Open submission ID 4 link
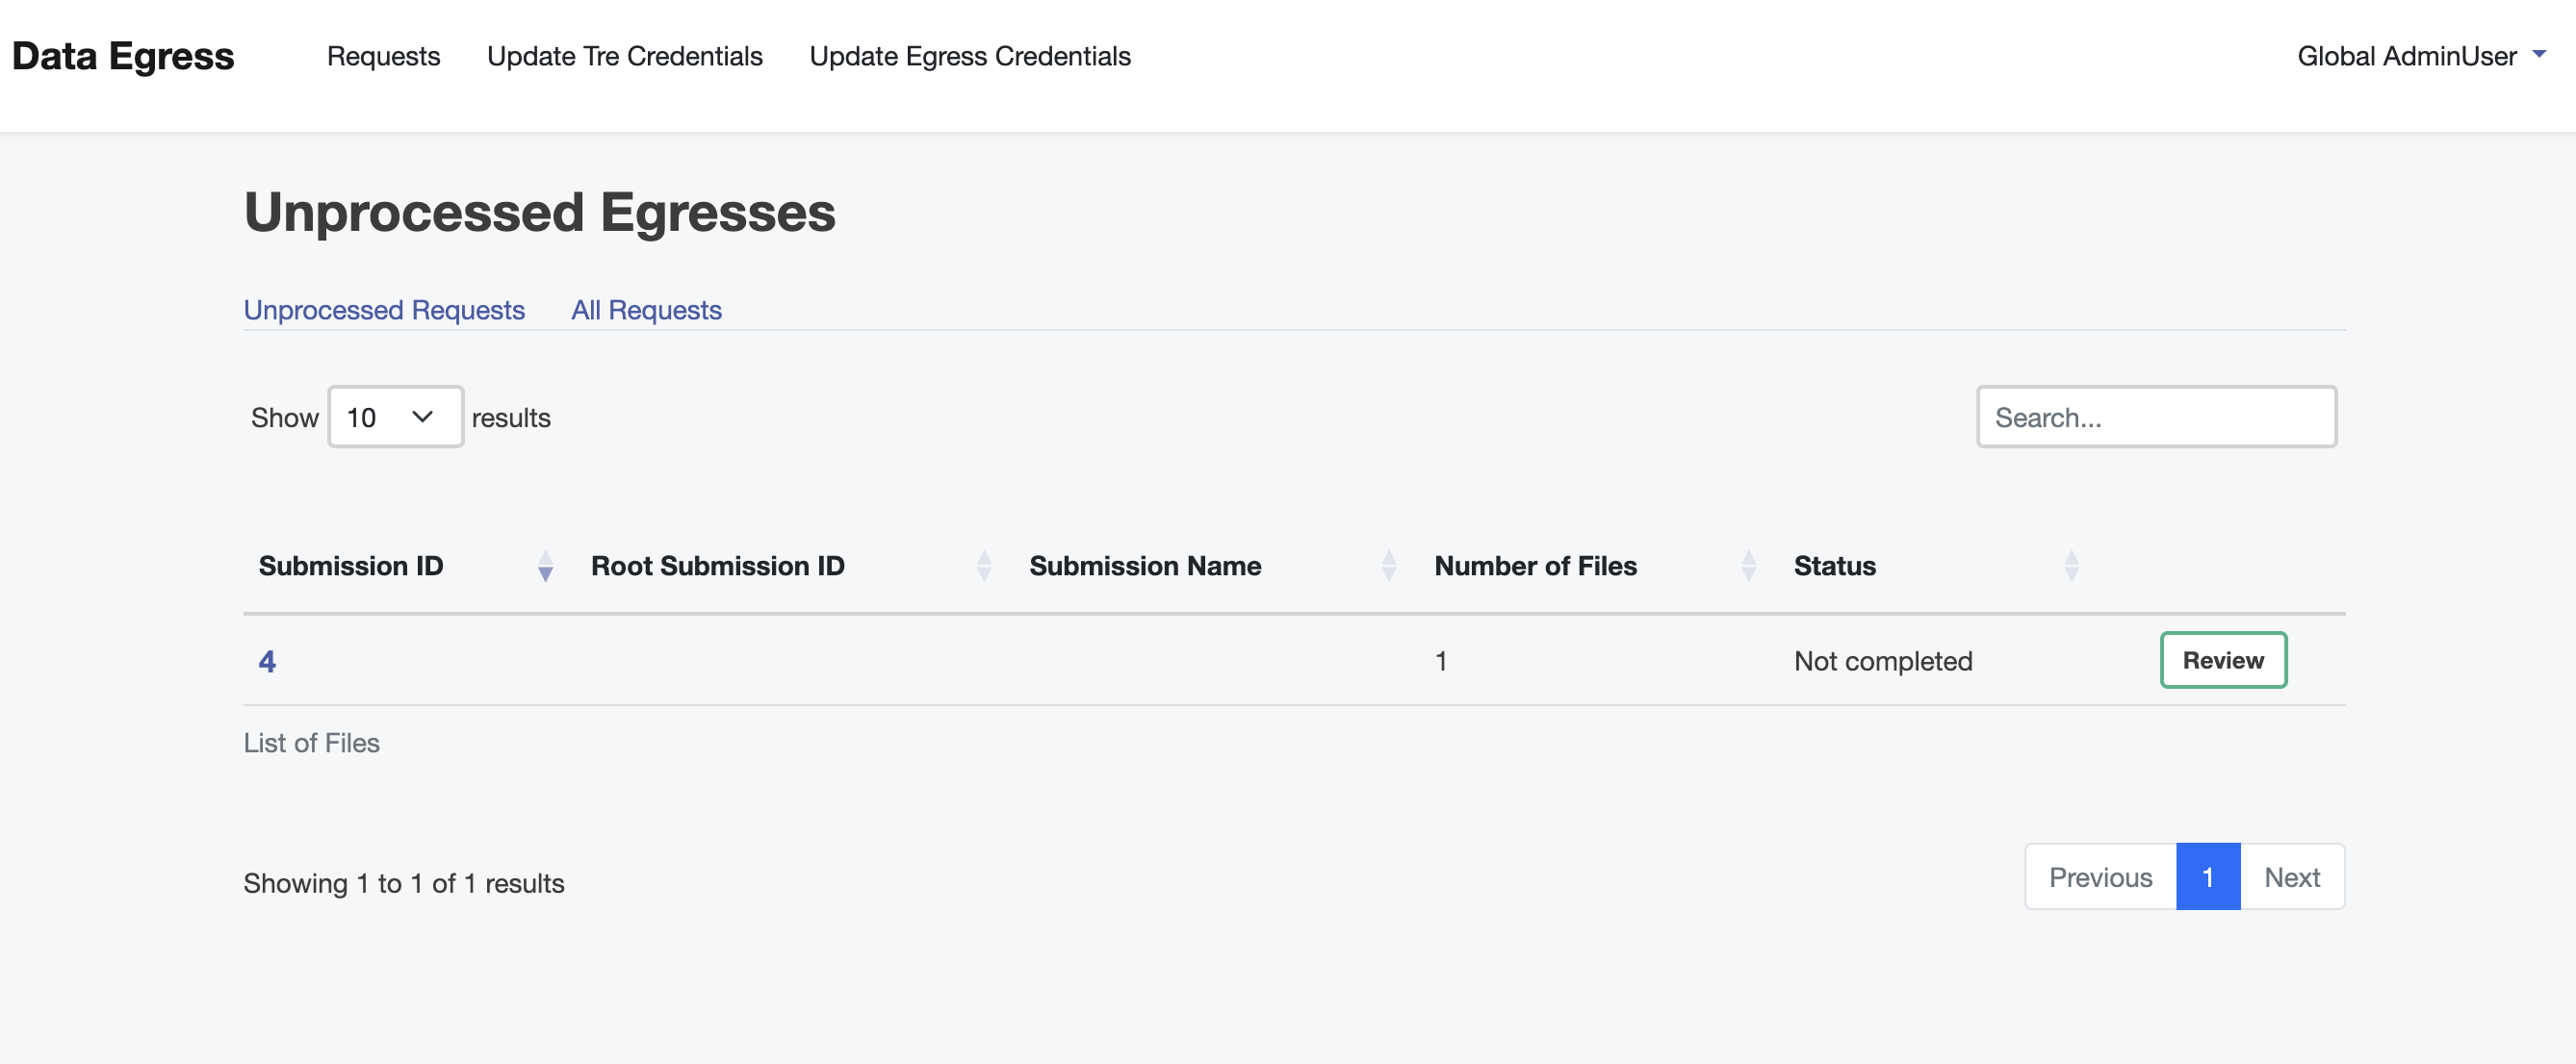 point(267,661)
